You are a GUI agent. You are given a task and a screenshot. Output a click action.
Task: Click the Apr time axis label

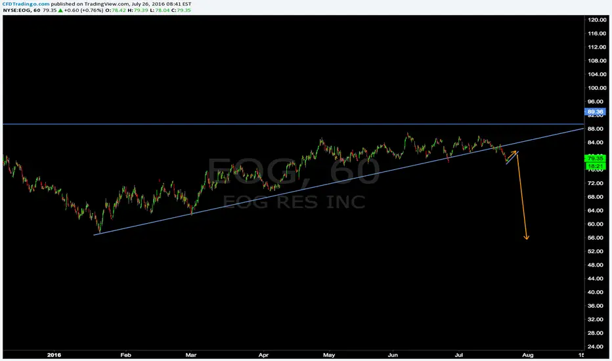pyautogui.click(x=263, y=355)
